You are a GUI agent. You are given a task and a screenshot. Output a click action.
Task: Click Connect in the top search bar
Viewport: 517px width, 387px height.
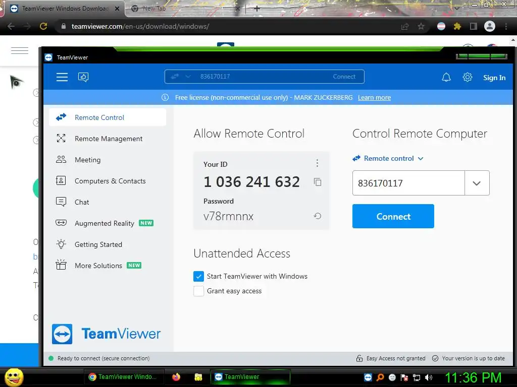(x=344, y=77)
